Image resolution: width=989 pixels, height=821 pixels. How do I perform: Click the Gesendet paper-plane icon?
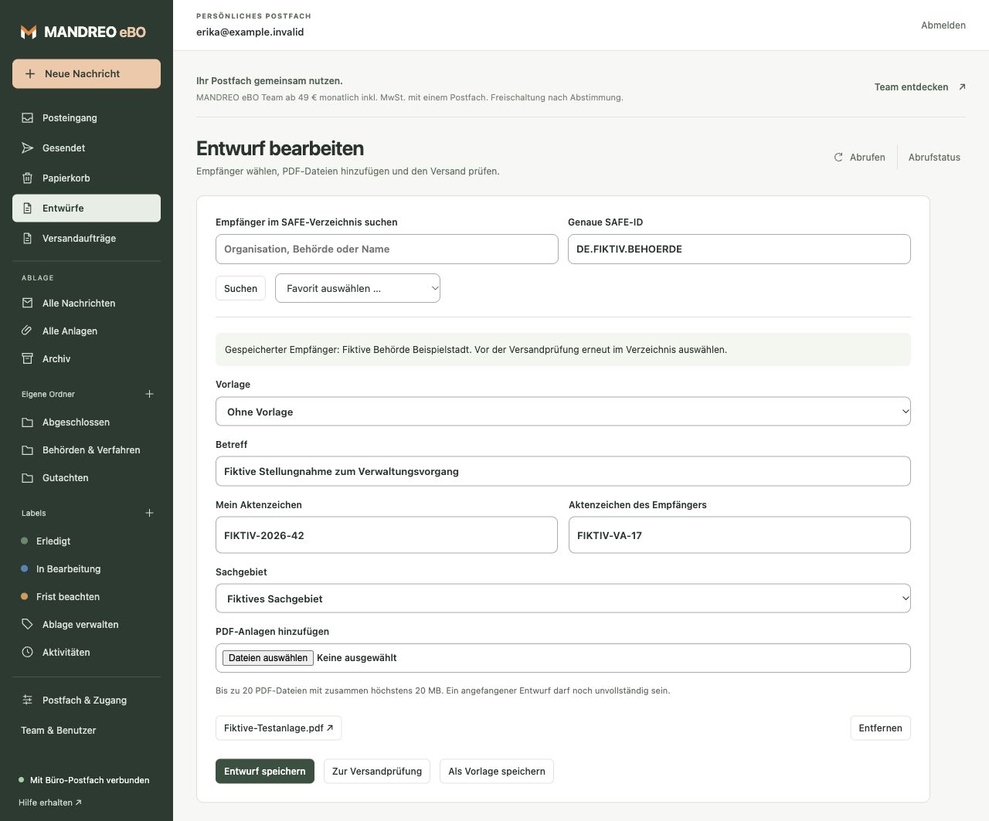click(28, 148)
